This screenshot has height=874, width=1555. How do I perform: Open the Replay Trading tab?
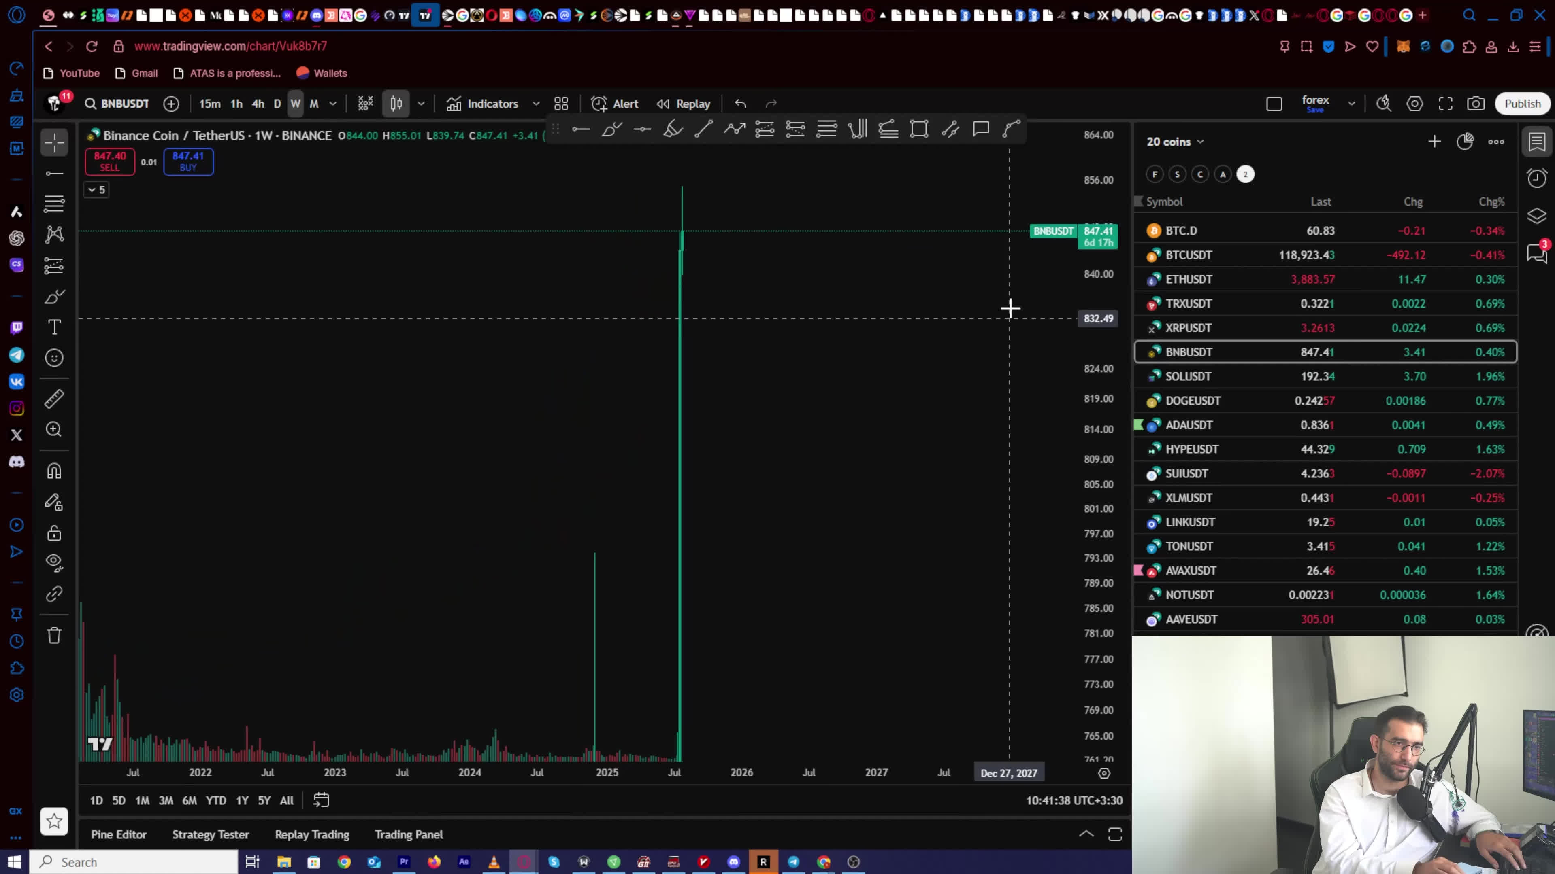click(x=312, y=834)
